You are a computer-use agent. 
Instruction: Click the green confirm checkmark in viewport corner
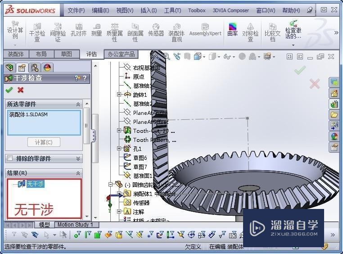tap(300, 70)
